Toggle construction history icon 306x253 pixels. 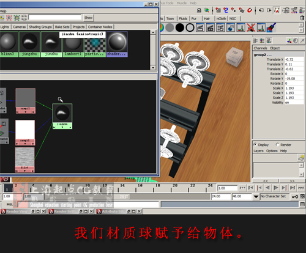[x=277, y=10]
